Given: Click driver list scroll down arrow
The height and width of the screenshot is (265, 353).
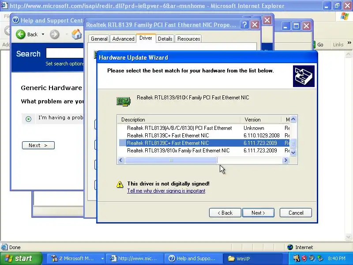Looking at the screenshot, I should coord(293,152).
